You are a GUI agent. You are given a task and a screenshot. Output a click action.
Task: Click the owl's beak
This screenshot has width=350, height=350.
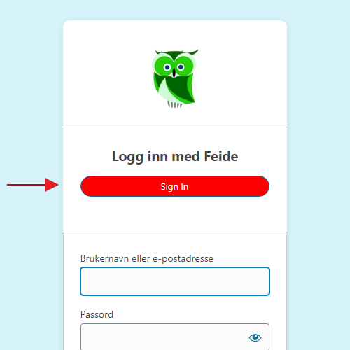[x=174, y=73]
